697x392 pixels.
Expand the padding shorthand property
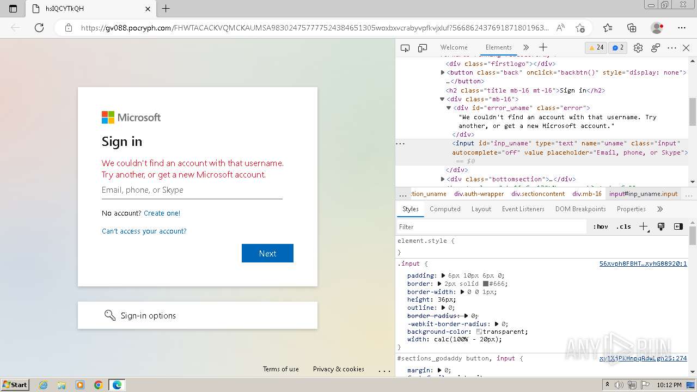coord(443,275)
